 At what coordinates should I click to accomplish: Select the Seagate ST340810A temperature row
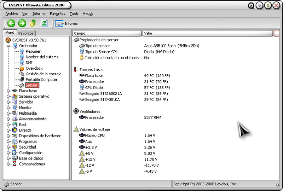123,100
